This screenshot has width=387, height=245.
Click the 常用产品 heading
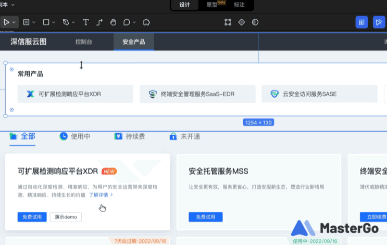pyautogui.click(x=30, y=74)
